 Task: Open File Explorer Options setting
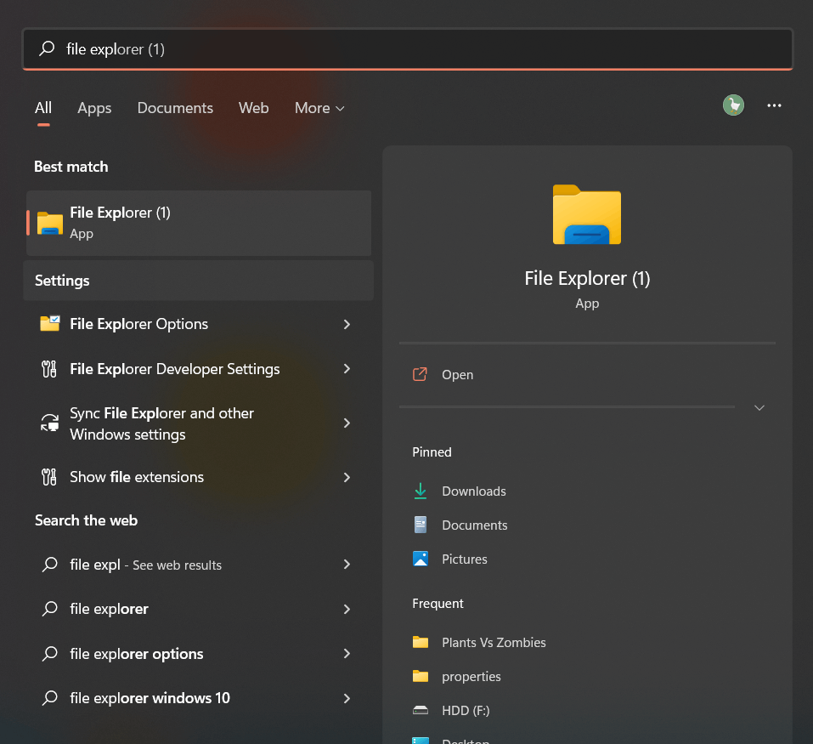pos(199,324)
